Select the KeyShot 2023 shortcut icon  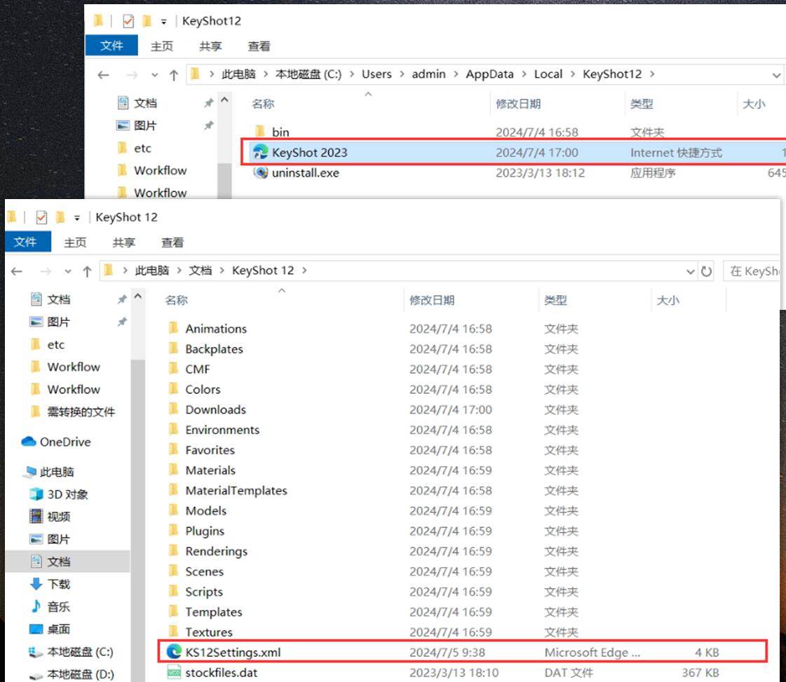point(261,152)
